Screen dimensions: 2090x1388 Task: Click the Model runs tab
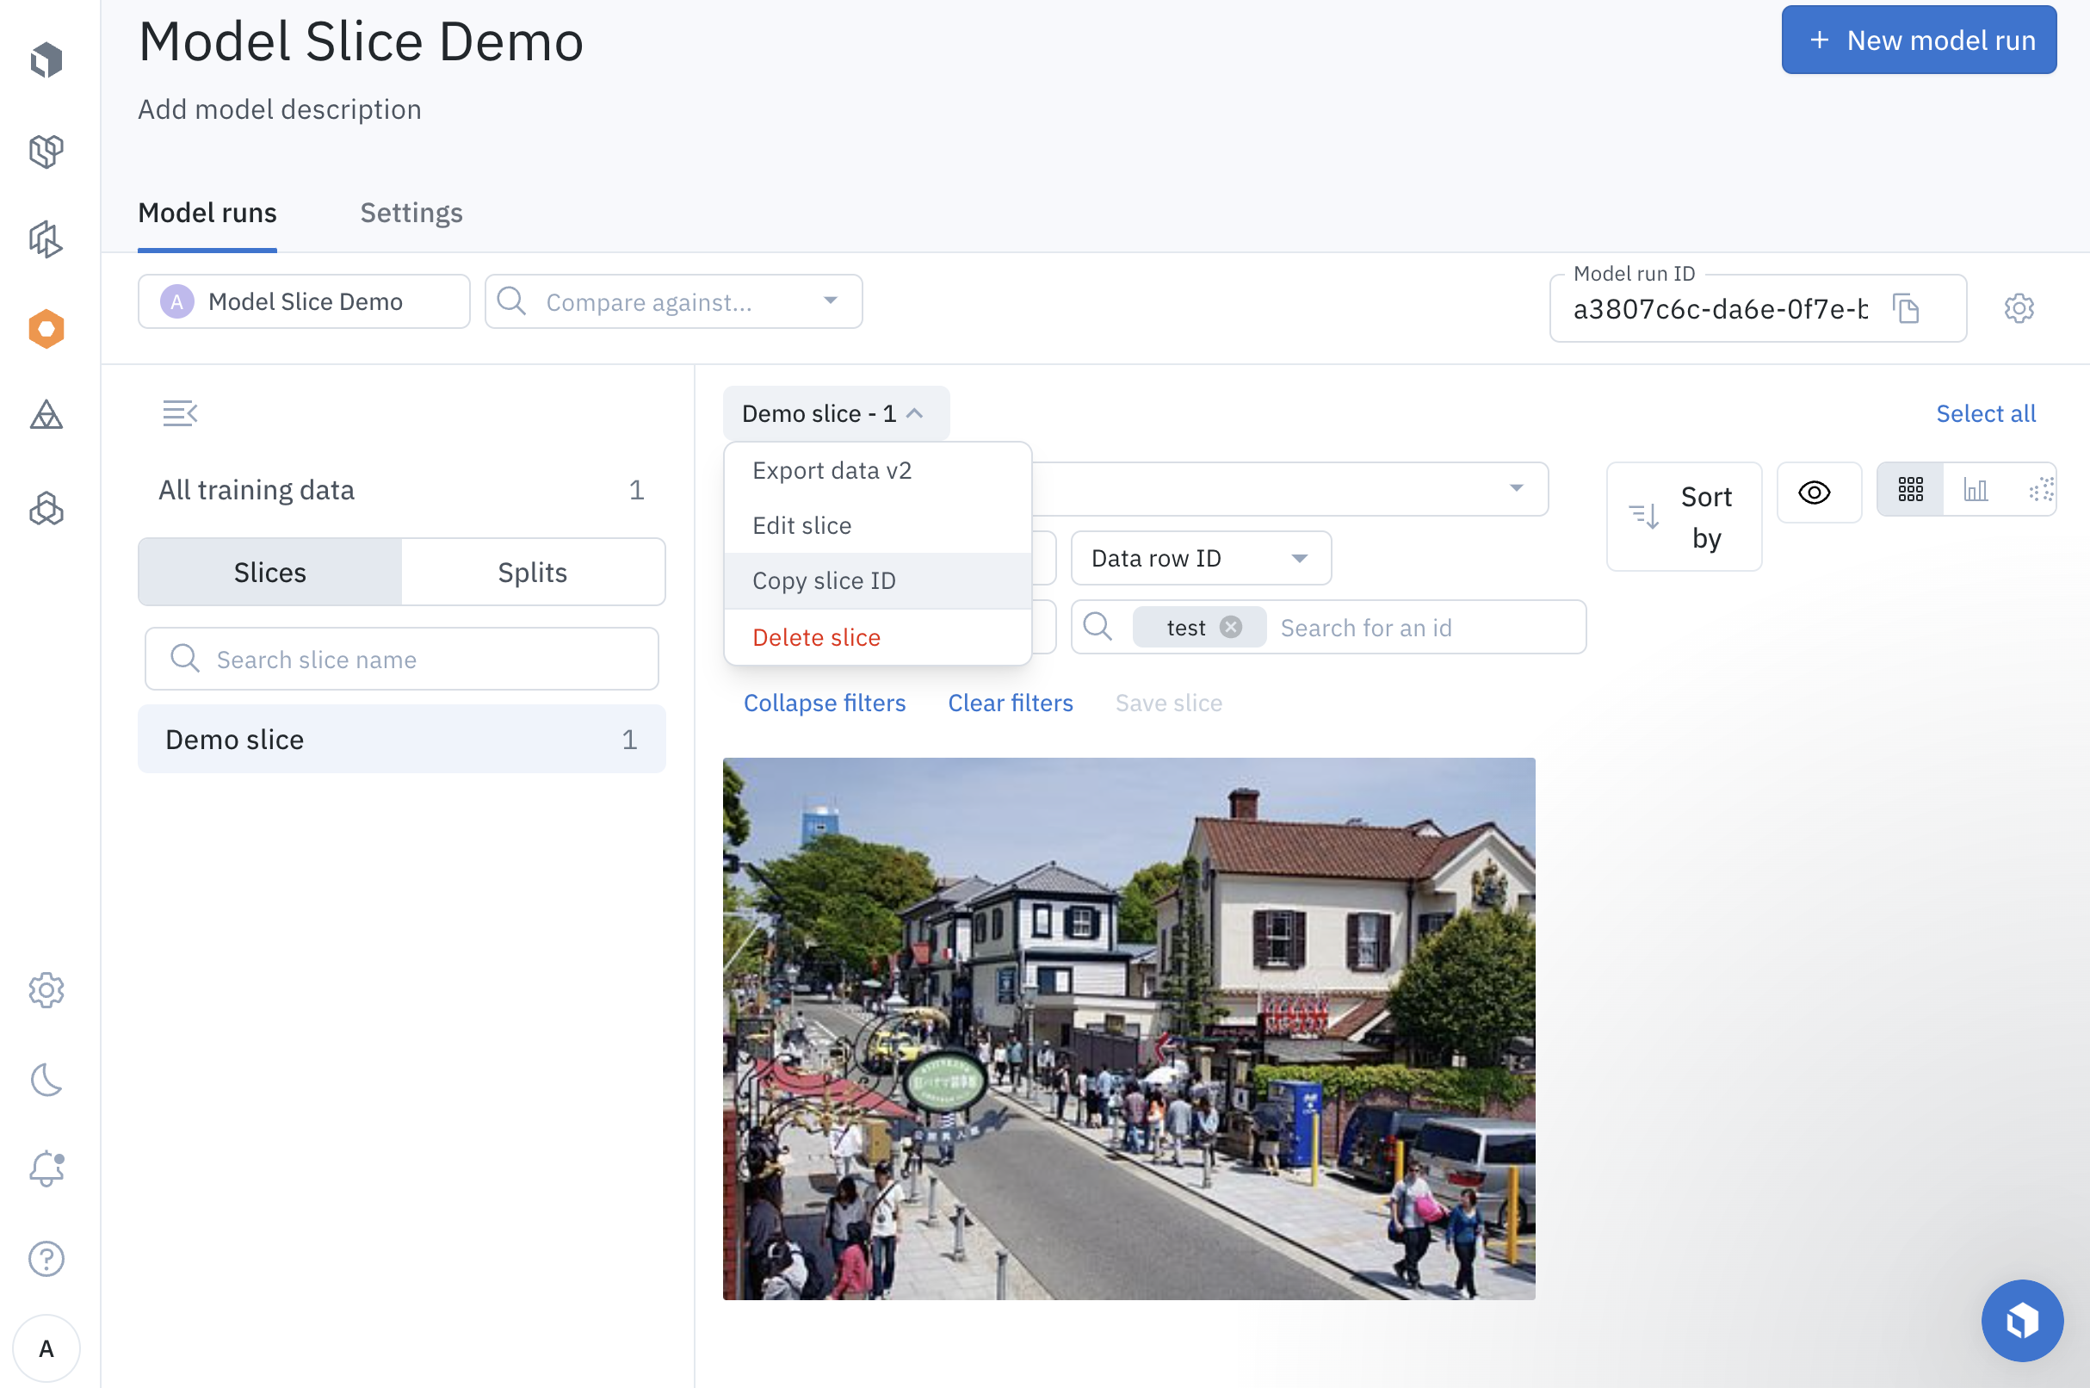point(207,212)
